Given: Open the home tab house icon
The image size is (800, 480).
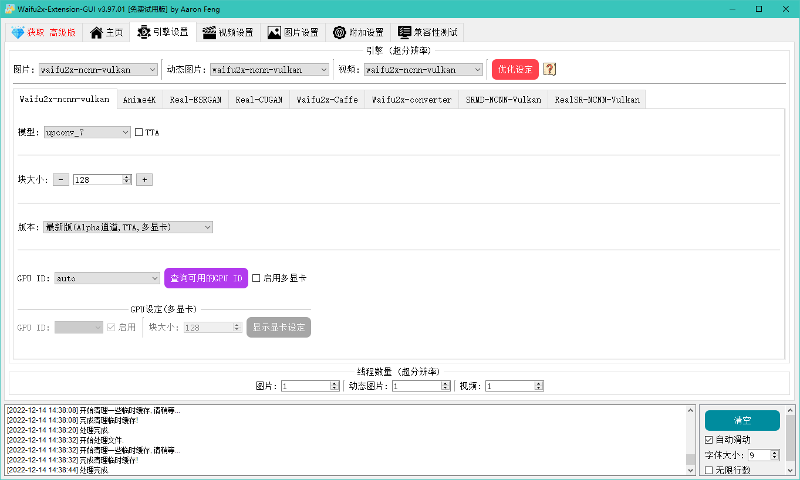Looking at the screenshot, I should click(x=96, y=33).
